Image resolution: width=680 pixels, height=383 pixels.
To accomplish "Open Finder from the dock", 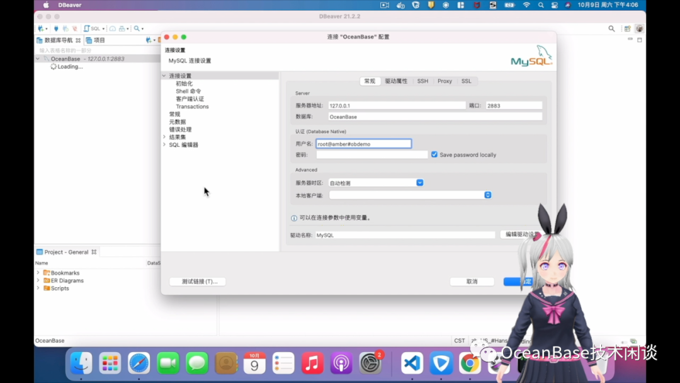I will pyautogui.click(x=81, y=363).
